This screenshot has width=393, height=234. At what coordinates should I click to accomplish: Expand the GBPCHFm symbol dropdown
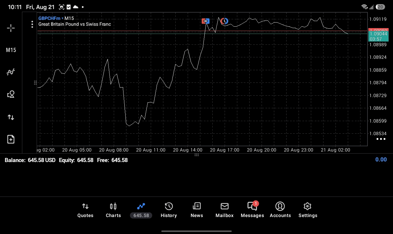[x=51, y=18]
